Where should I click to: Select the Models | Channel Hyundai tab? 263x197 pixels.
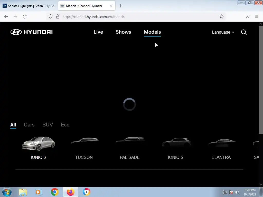pyautogui.click(x=87, y=6)
